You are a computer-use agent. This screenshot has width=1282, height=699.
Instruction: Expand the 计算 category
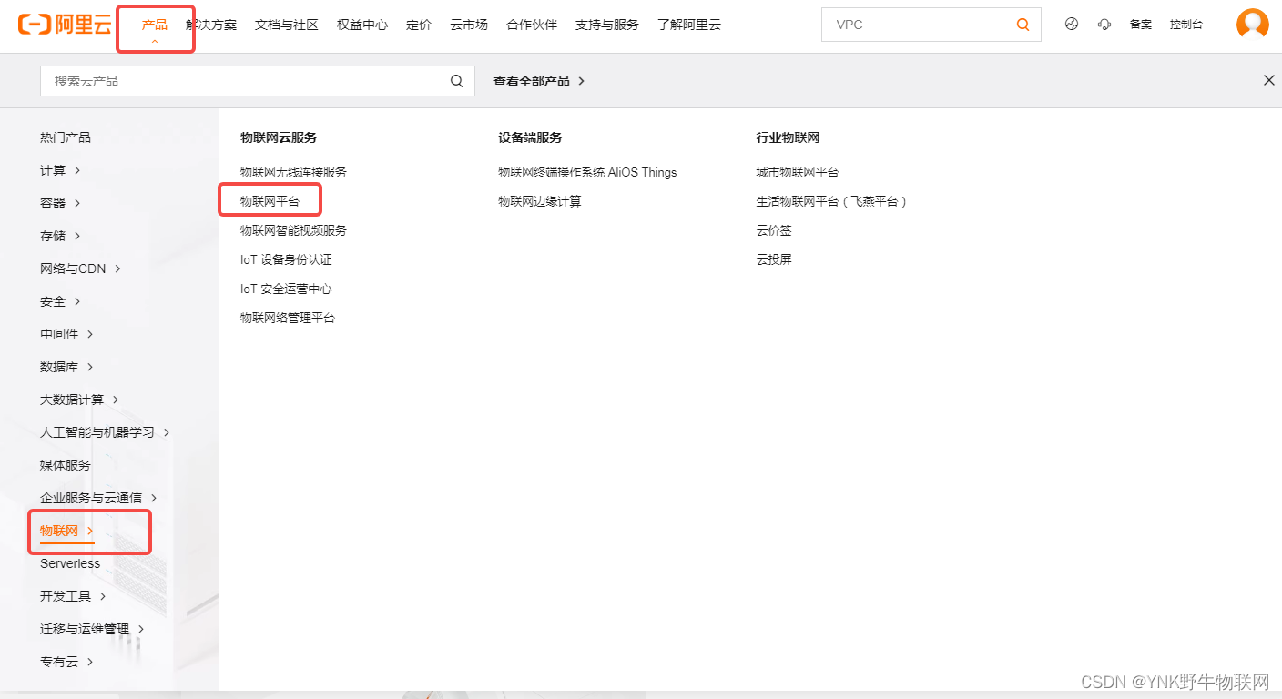(60, 170)
